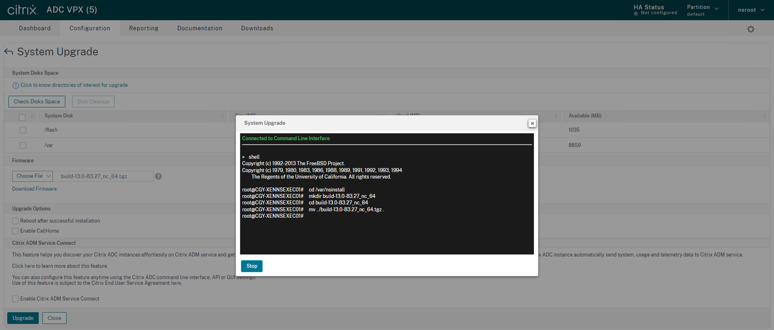Switch to the Dashboard tab
Screen dimensions: 774x330
[35, 28]
